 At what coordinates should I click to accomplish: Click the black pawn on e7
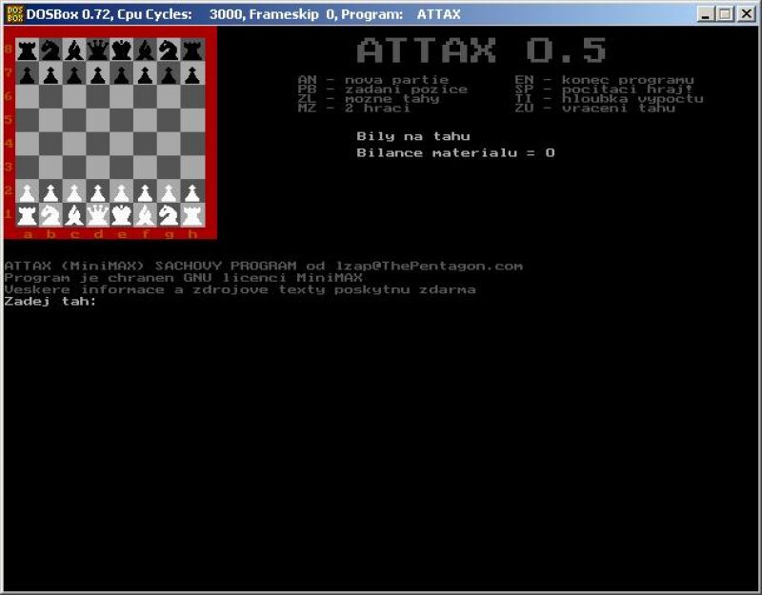click(x=122, y=75)
